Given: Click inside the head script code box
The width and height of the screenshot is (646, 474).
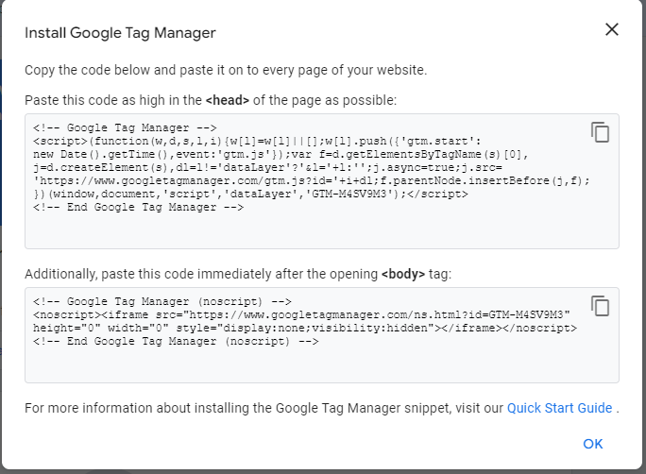Looking at the screenshot, I should pos(321,229).
